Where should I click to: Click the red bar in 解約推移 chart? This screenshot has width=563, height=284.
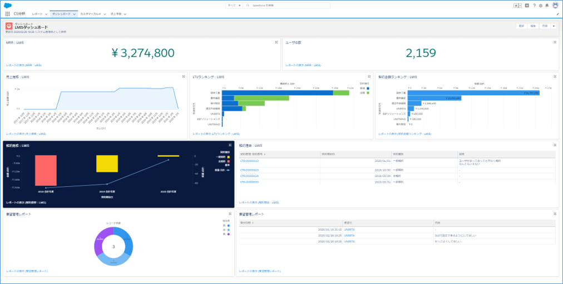[46, 170]
